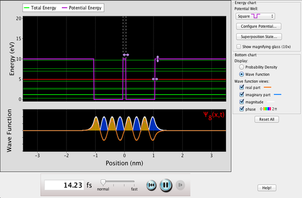Click the step forward button
Screen dimensions: 302x198
pos(180,185)
